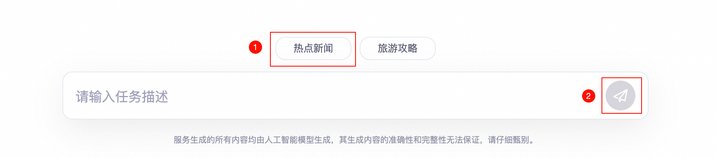Submit the task with the send button
The width and height of the screenshot is (716, 158).
point(621,96)
